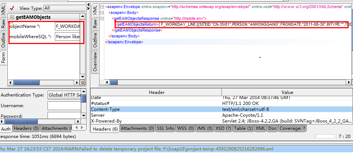Image resolution: width=353 pixels, height=160 pixels.
Task: Collapse the getEAMObjects section
Action: 12,17
